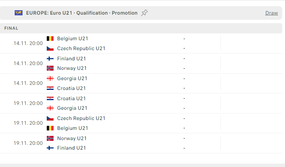Viewport: 285px width, 167px height.
Task: Open the Czech Republic U21 vs Belgium U21 match on 19.11
Action: click(141, 123)
